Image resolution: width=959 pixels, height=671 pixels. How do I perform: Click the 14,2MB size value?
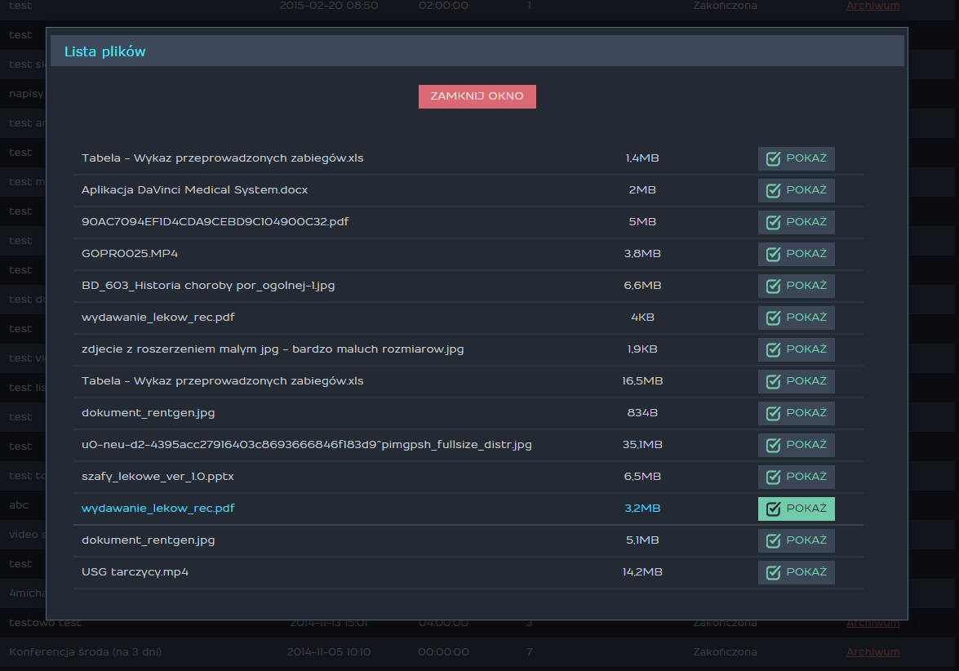(x=642, y=571)
